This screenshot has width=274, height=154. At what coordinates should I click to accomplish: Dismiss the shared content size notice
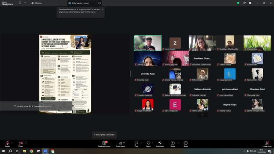pyautogui.click(x=102, y=9)
